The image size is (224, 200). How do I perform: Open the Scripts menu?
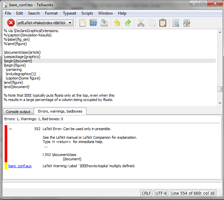coord(87,13)
